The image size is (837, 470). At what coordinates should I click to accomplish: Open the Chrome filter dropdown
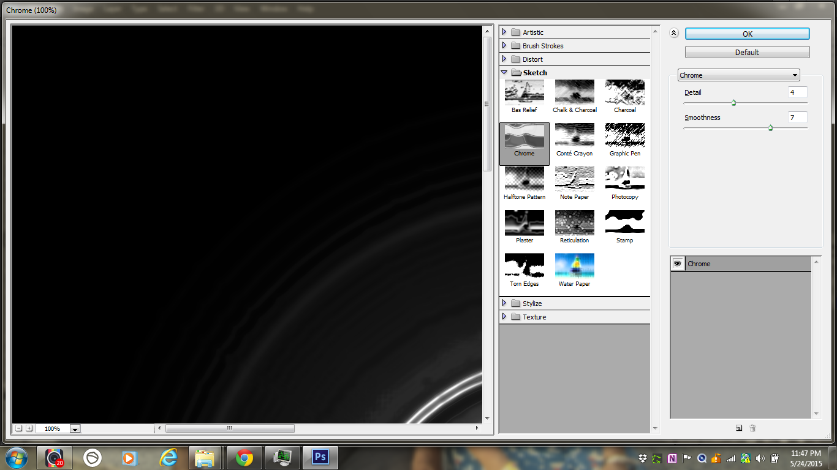[x=739, y=75]
